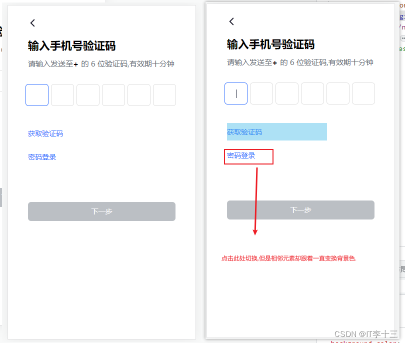The height and width of the screenshot is (343, 405).
Task: Select sixth code digit box in left panel
Action: tap(164, 95)
